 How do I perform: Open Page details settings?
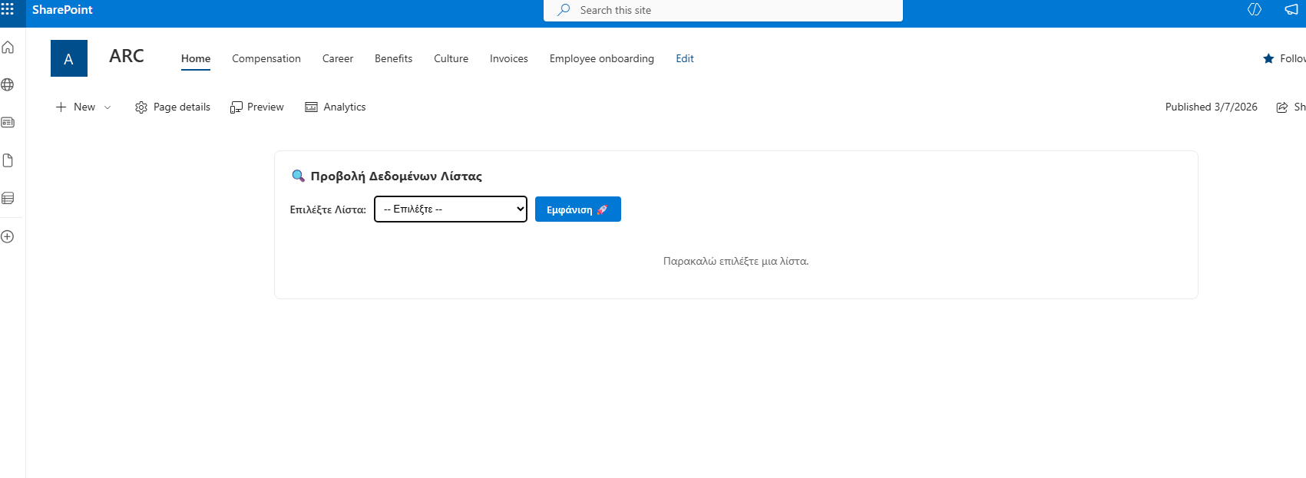(173, 107)
